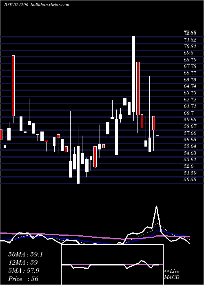This screenshot has height=285, width=204.
Task: Click the tall red candle right of the tallest white candle
Action: 138,88
